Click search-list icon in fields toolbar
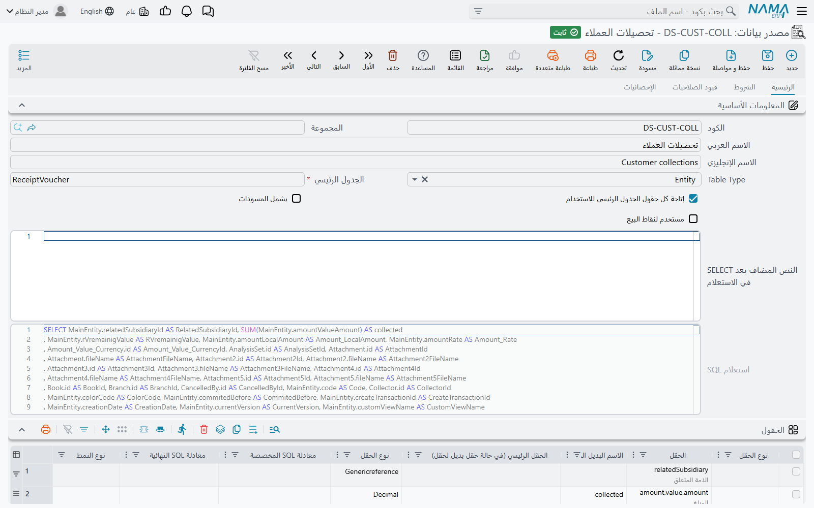814x508 pixels. [x=275, y=429]
